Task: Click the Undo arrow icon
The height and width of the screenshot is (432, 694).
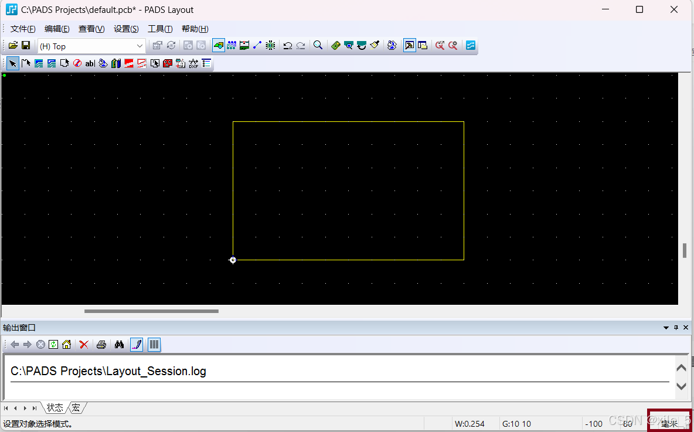Action: pos(288,45)
